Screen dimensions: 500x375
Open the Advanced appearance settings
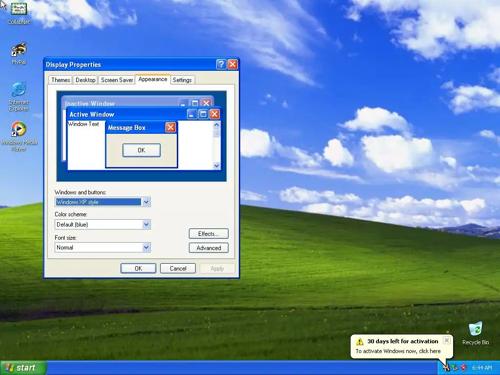coord(208,248)
